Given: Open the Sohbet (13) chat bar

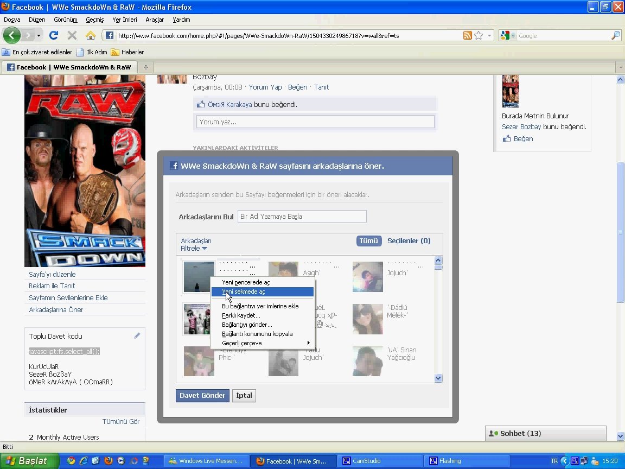Looking at the screenshot, I should (x=546, y=434).
